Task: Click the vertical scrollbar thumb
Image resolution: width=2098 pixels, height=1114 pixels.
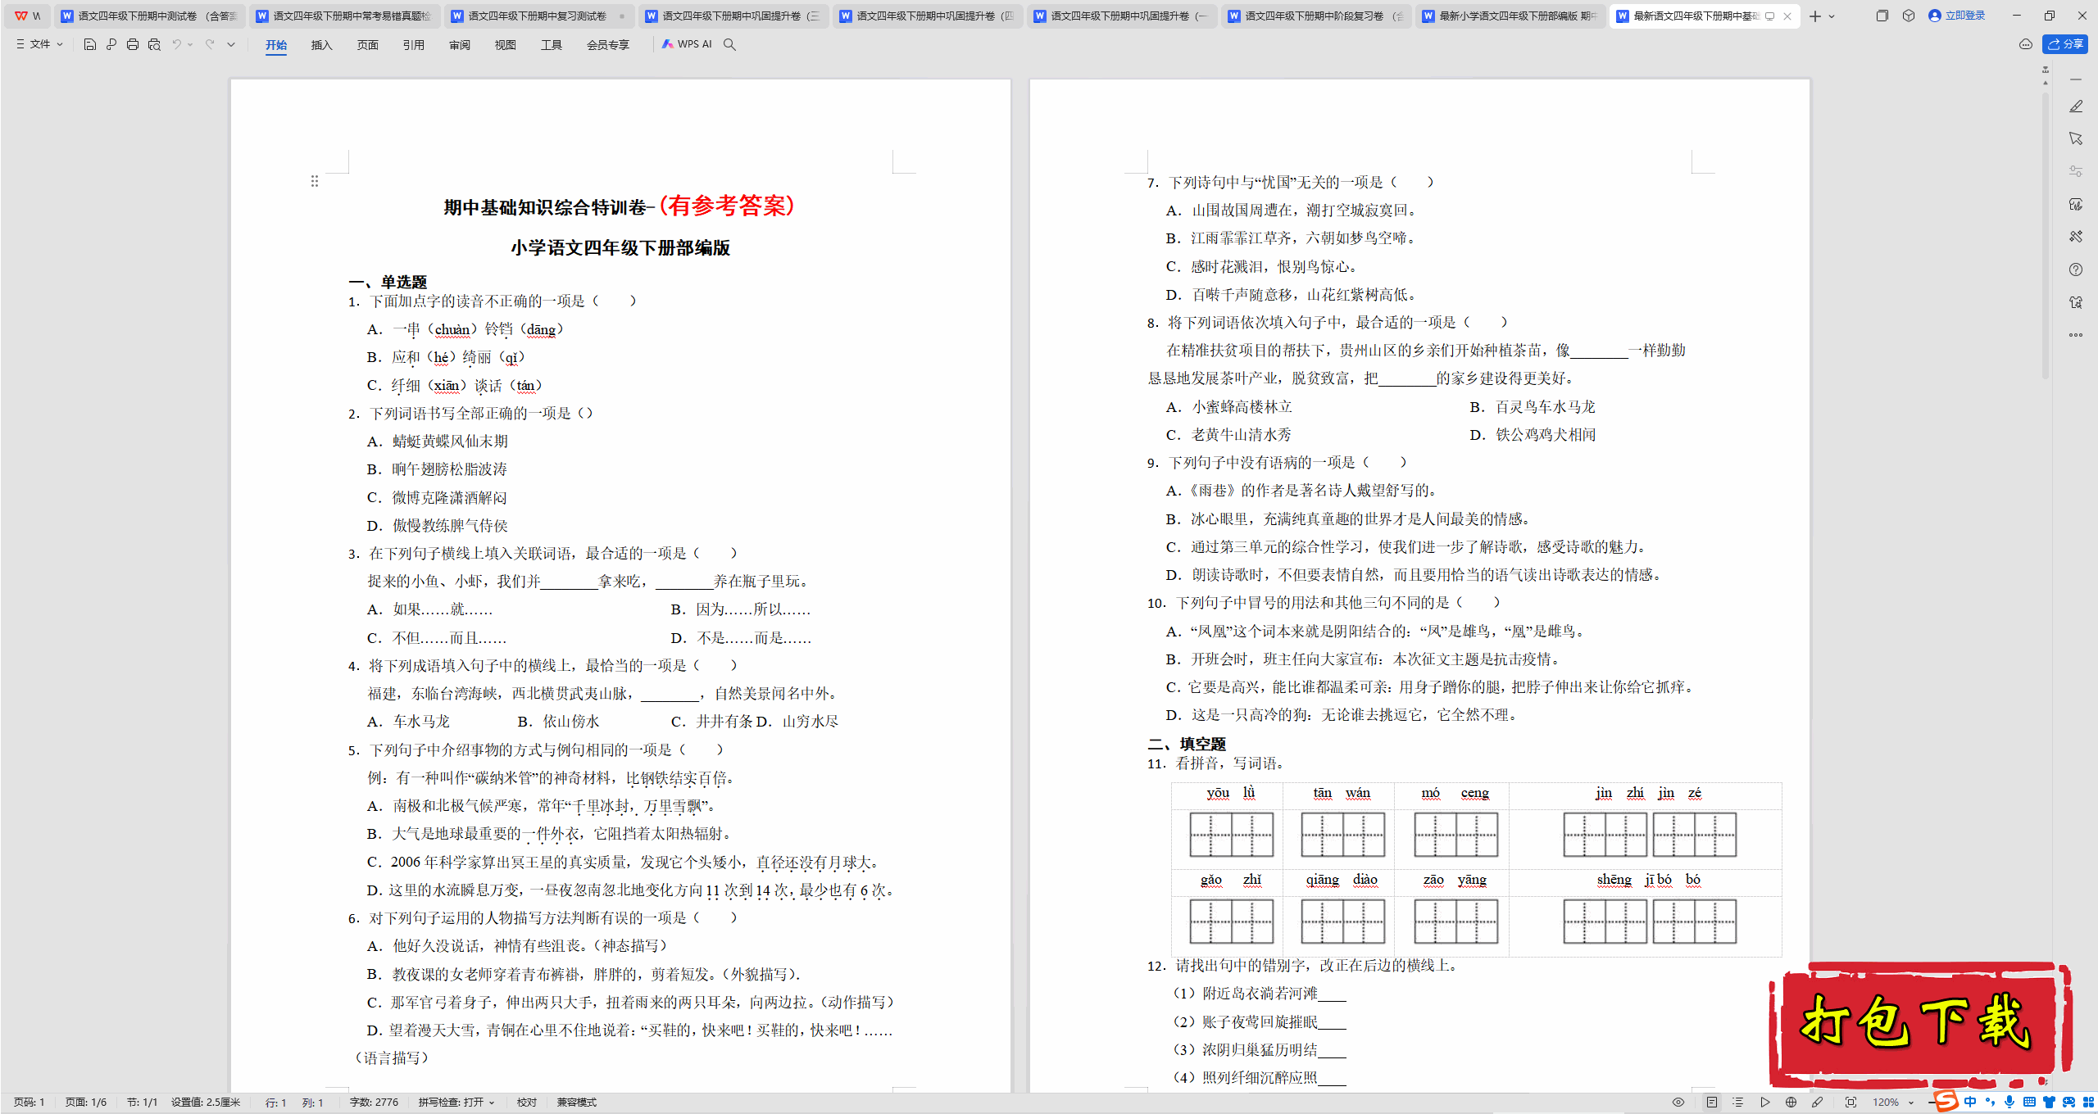Action: pyautogui.click(x=2046, y=236)
